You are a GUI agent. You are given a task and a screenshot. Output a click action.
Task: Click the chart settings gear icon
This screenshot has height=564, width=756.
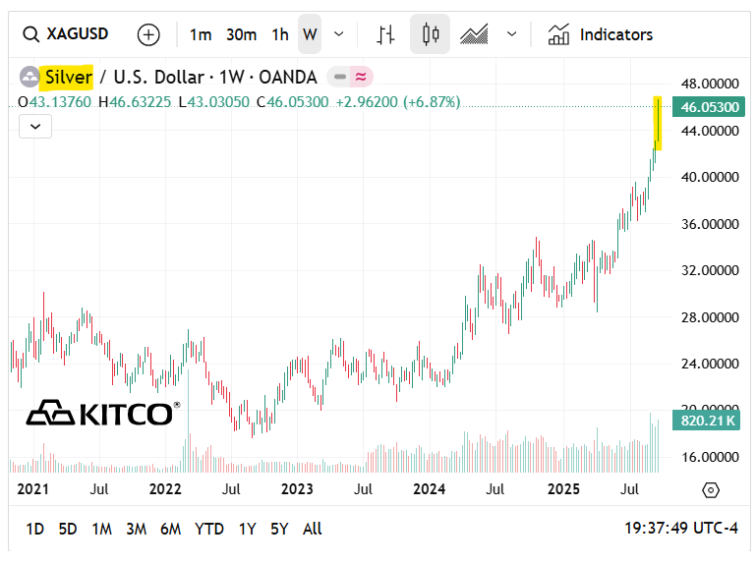tap(711, 489)
